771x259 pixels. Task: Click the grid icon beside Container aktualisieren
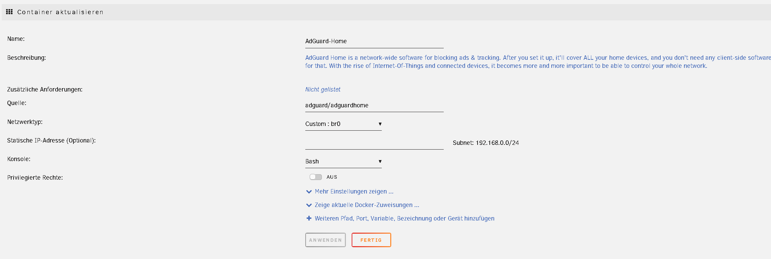[9, 12]
